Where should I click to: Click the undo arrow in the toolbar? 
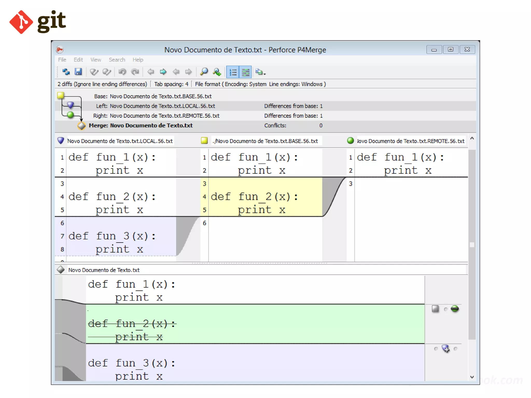coord(122,72)
